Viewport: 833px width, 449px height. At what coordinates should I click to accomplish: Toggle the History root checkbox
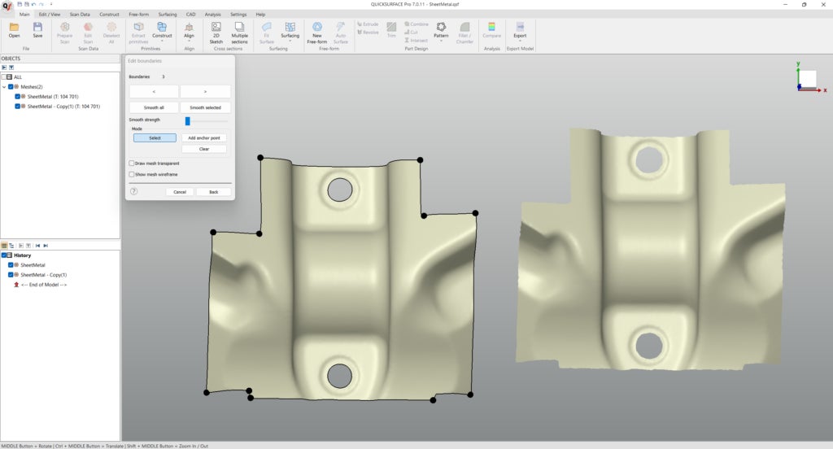pos(4,255)
